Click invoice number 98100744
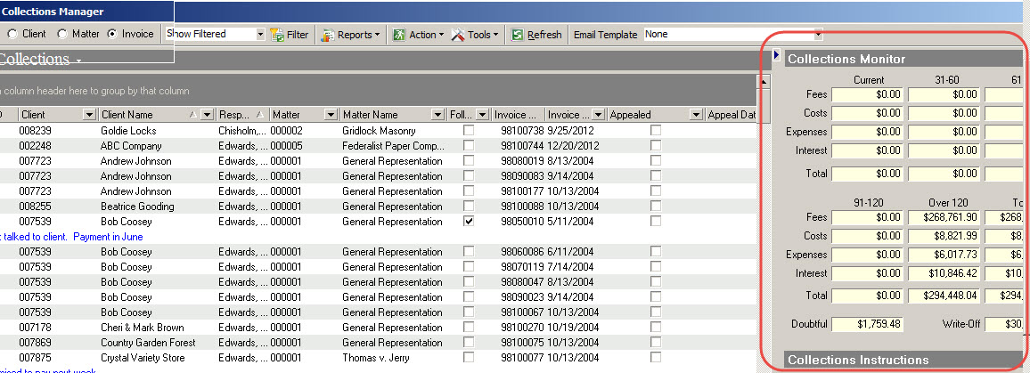The width and height of the screenshot is (1030, 373). (x=522, y=146)
